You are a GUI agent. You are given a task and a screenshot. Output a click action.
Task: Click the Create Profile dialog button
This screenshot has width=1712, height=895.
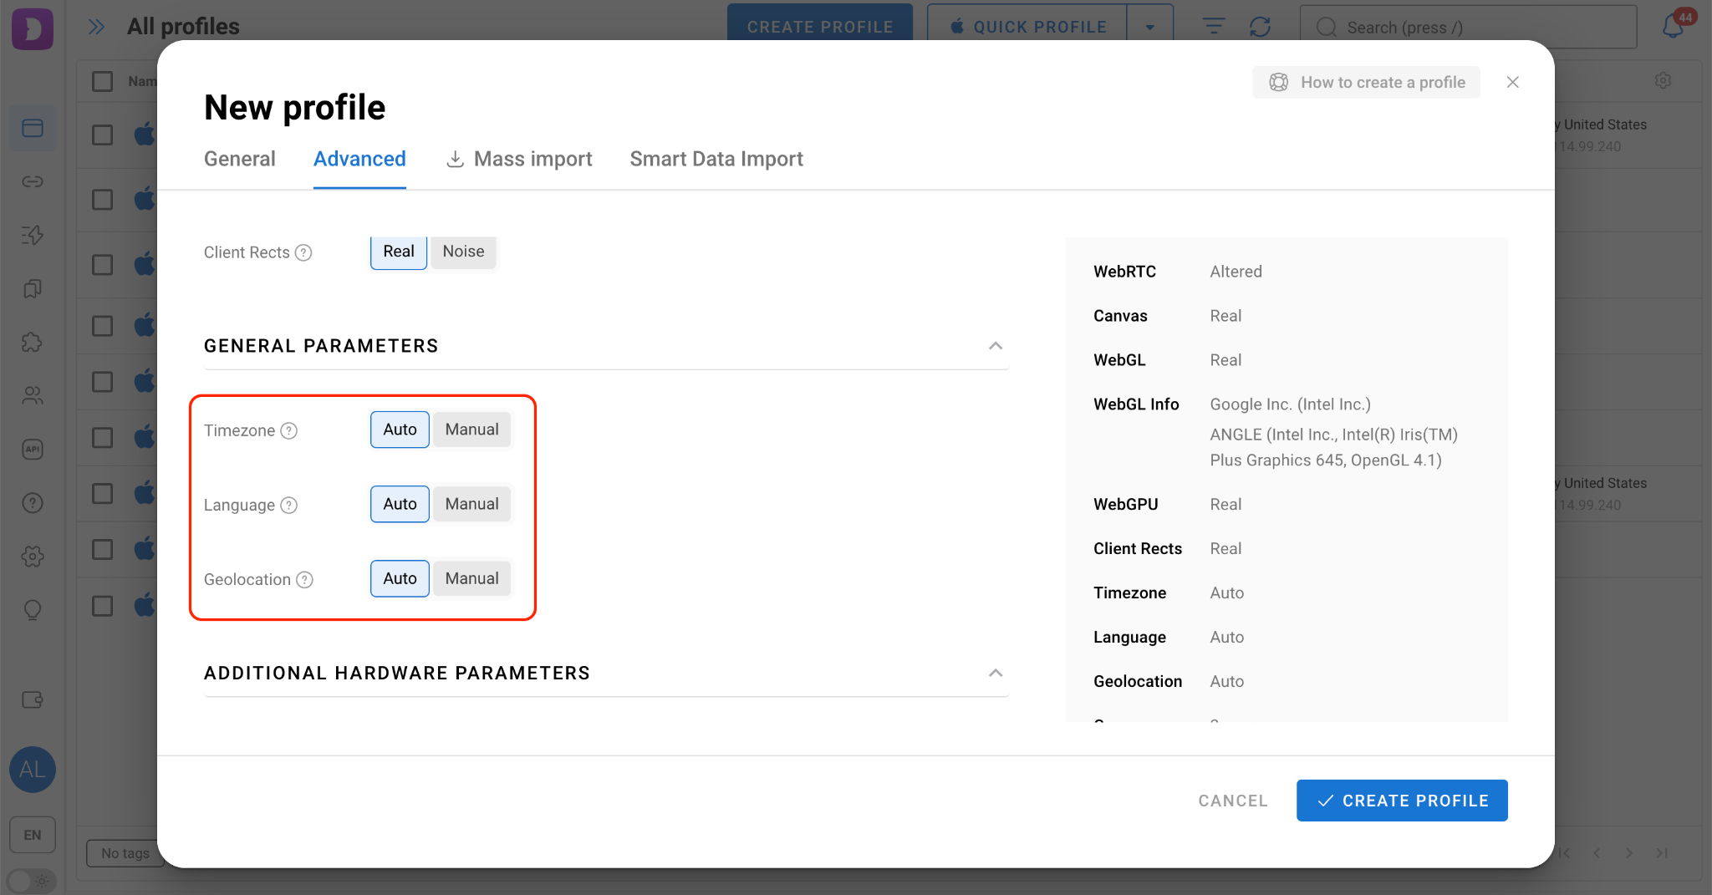(1402, 801)
